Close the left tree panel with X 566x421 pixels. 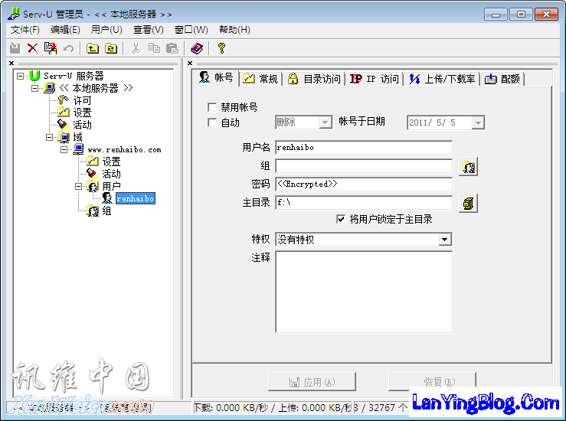click(x=11, y=63)
